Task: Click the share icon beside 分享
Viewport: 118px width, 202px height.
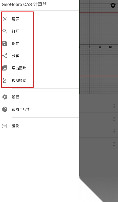Action: tap(5, 56)
